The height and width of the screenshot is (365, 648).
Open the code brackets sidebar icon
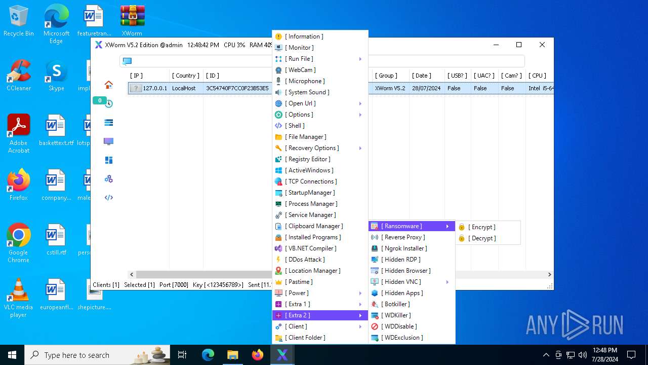tap(108, 198)
